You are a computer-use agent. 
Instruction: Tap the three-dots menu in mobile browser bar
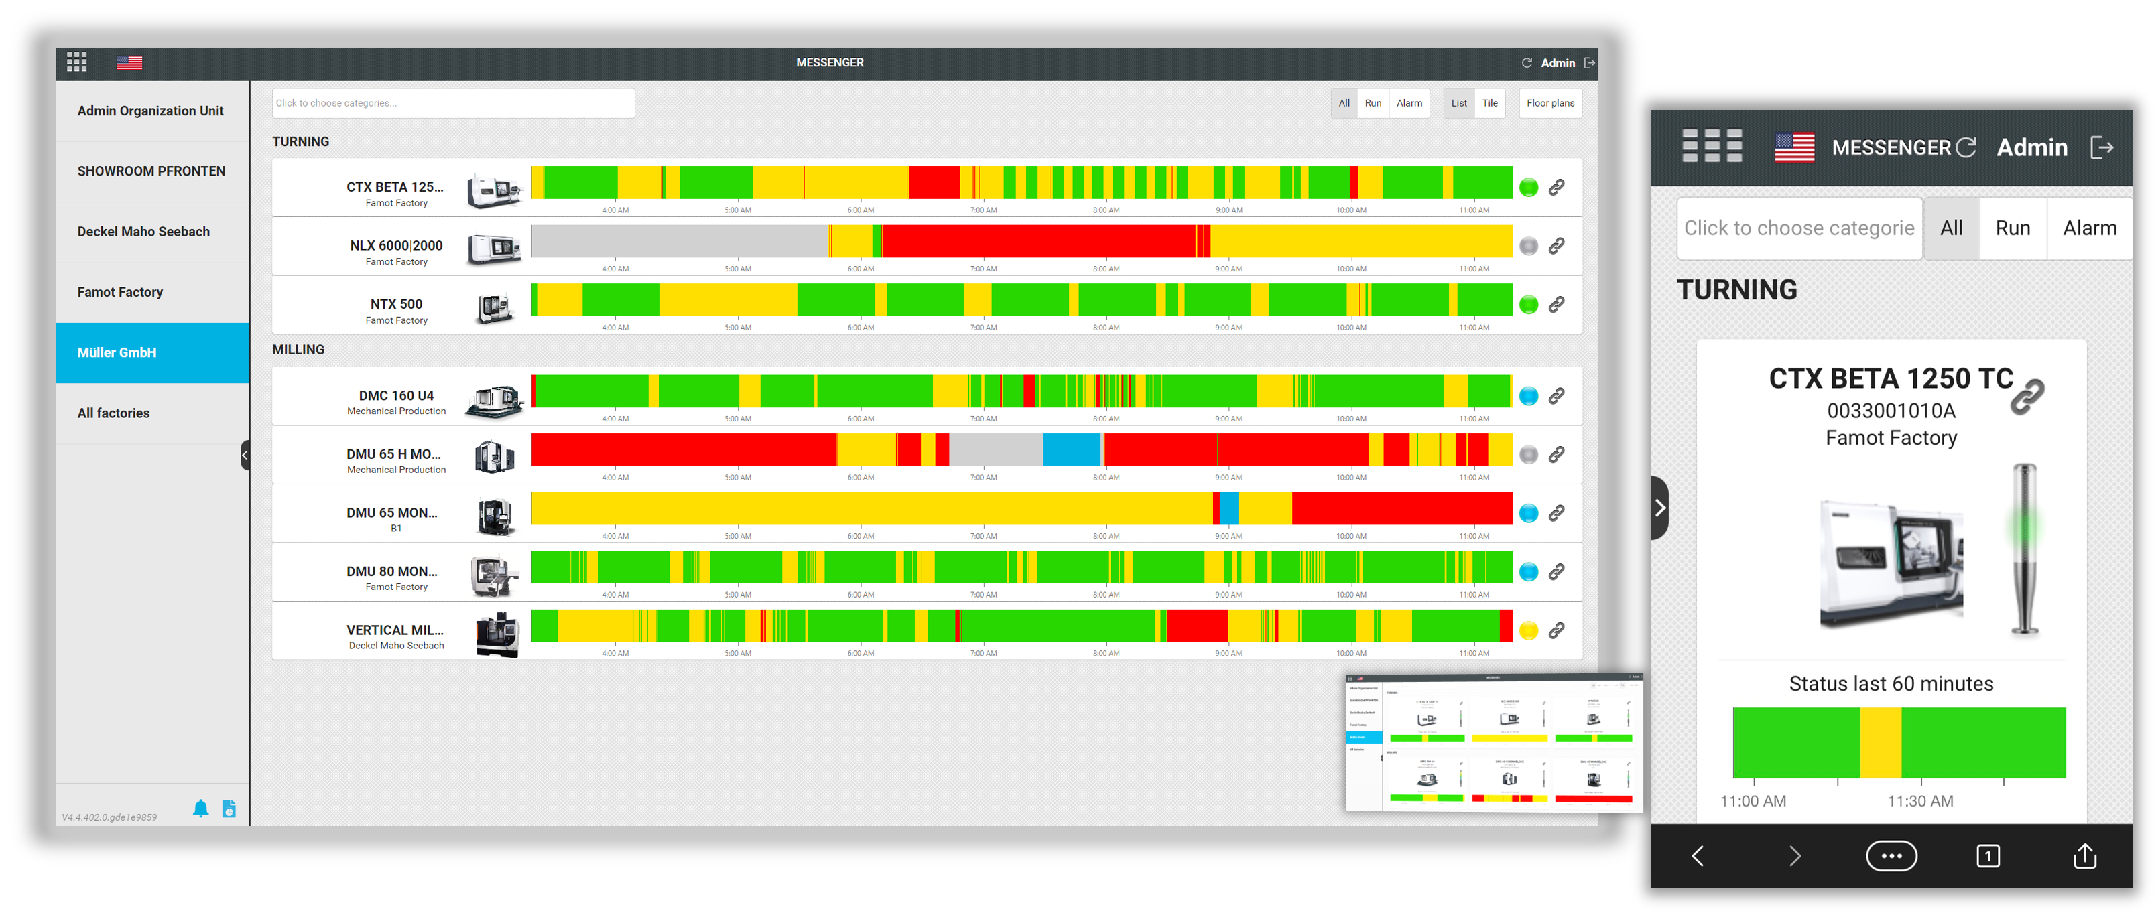click(x=1891, y=856)
